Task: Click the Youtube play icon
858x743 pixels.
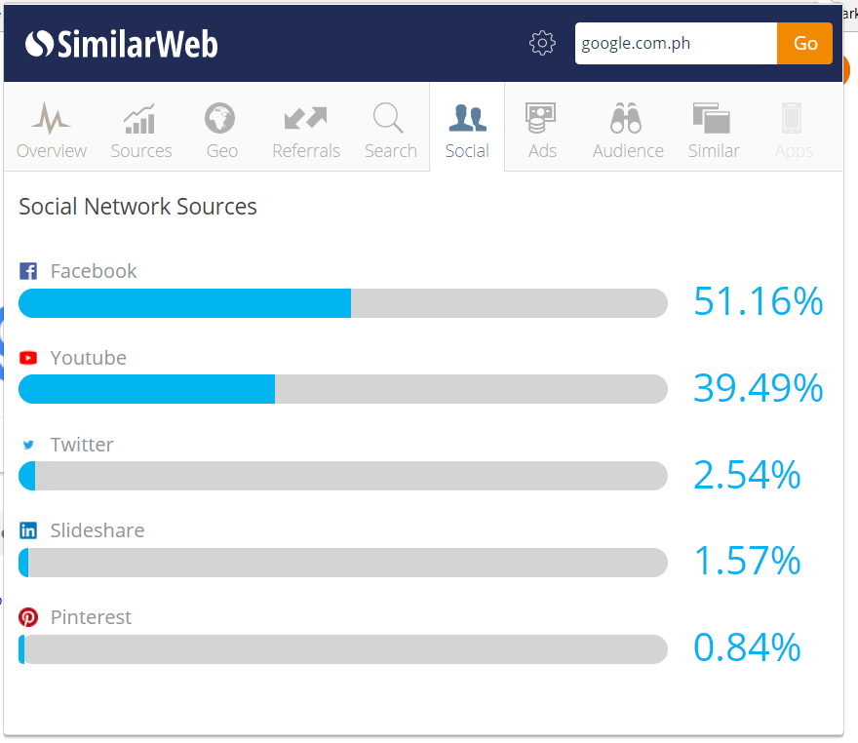Action: click(28, 358)
